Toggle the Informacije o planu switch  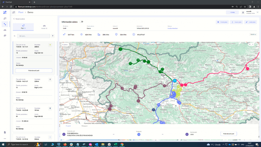tap(81, 22)
